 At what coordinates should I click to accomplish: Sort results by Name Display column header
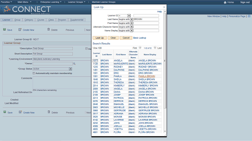[150, 54]
